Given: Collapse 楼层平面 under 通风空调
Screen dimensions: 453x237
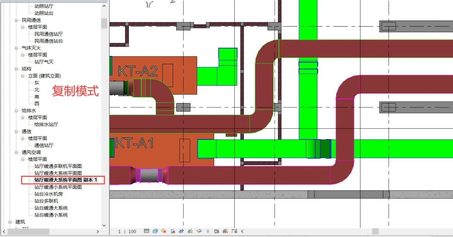Looking at the screenshot, I should point(23,159).
